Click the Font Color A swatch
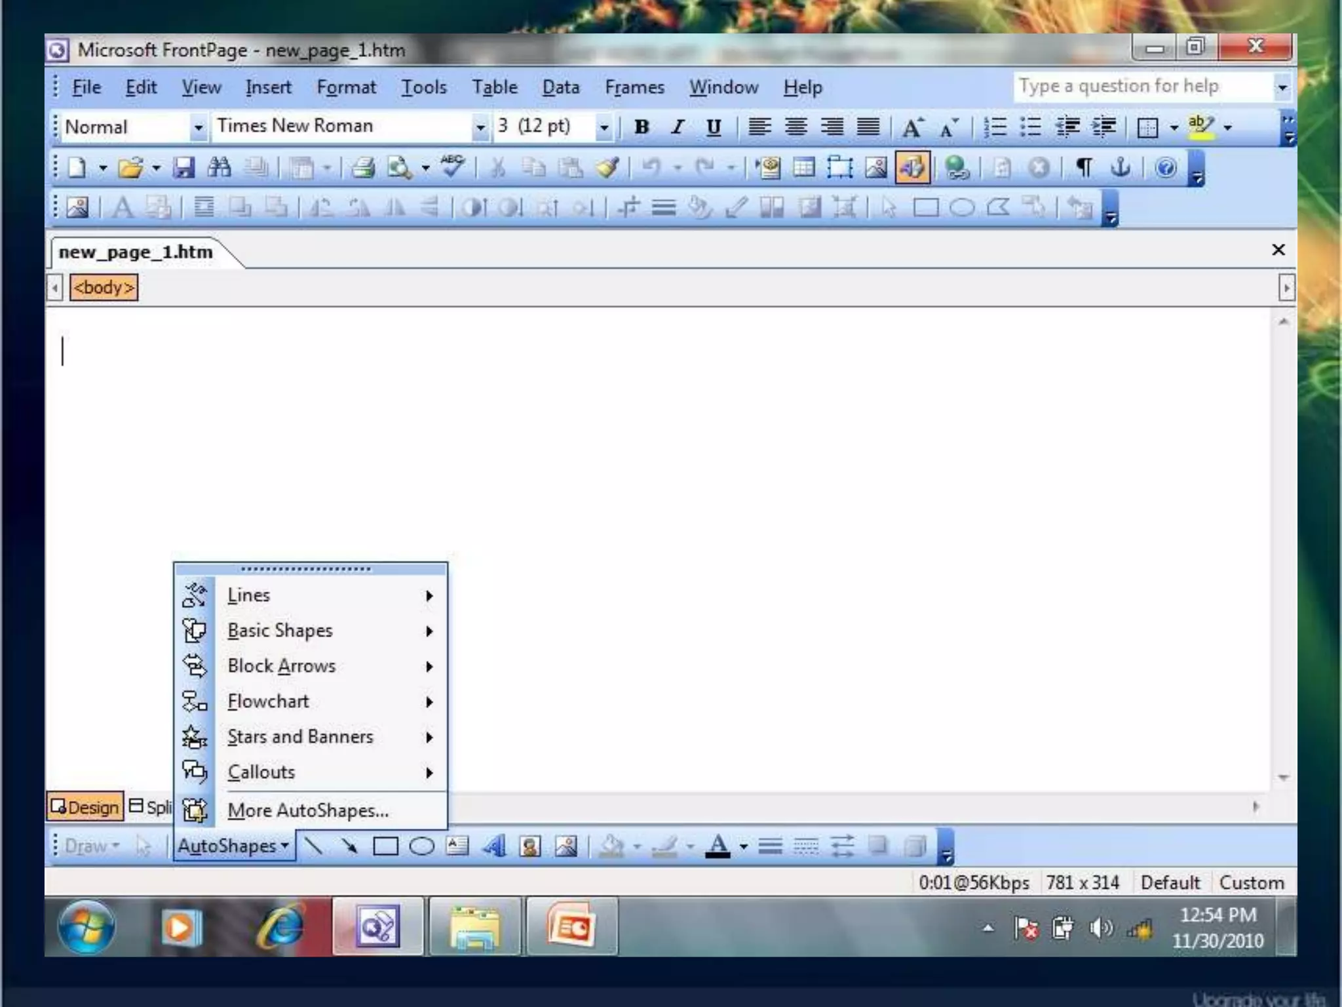 pyautogui.click(x=718, y=846)
